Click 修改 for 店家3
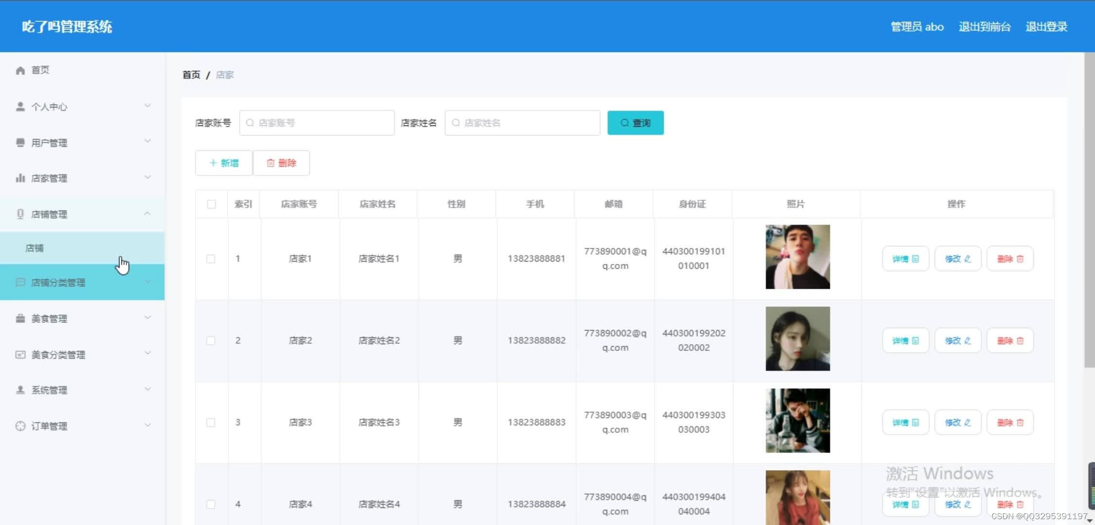The height and width of the screenshot is (525, 1095). pyautogui.click(x=958, y=422)
